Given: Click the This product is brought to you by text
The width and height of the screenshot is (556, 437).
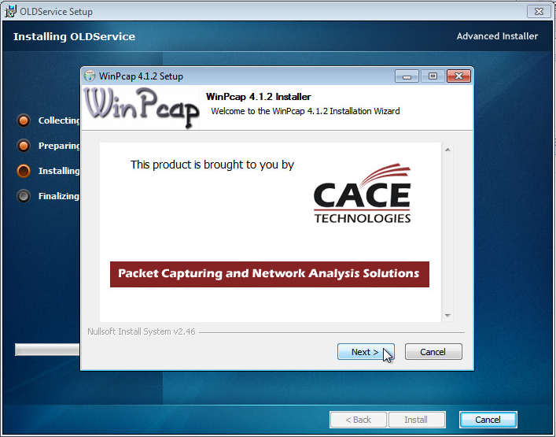Looking at the screenshot, I should coord(212,165).
